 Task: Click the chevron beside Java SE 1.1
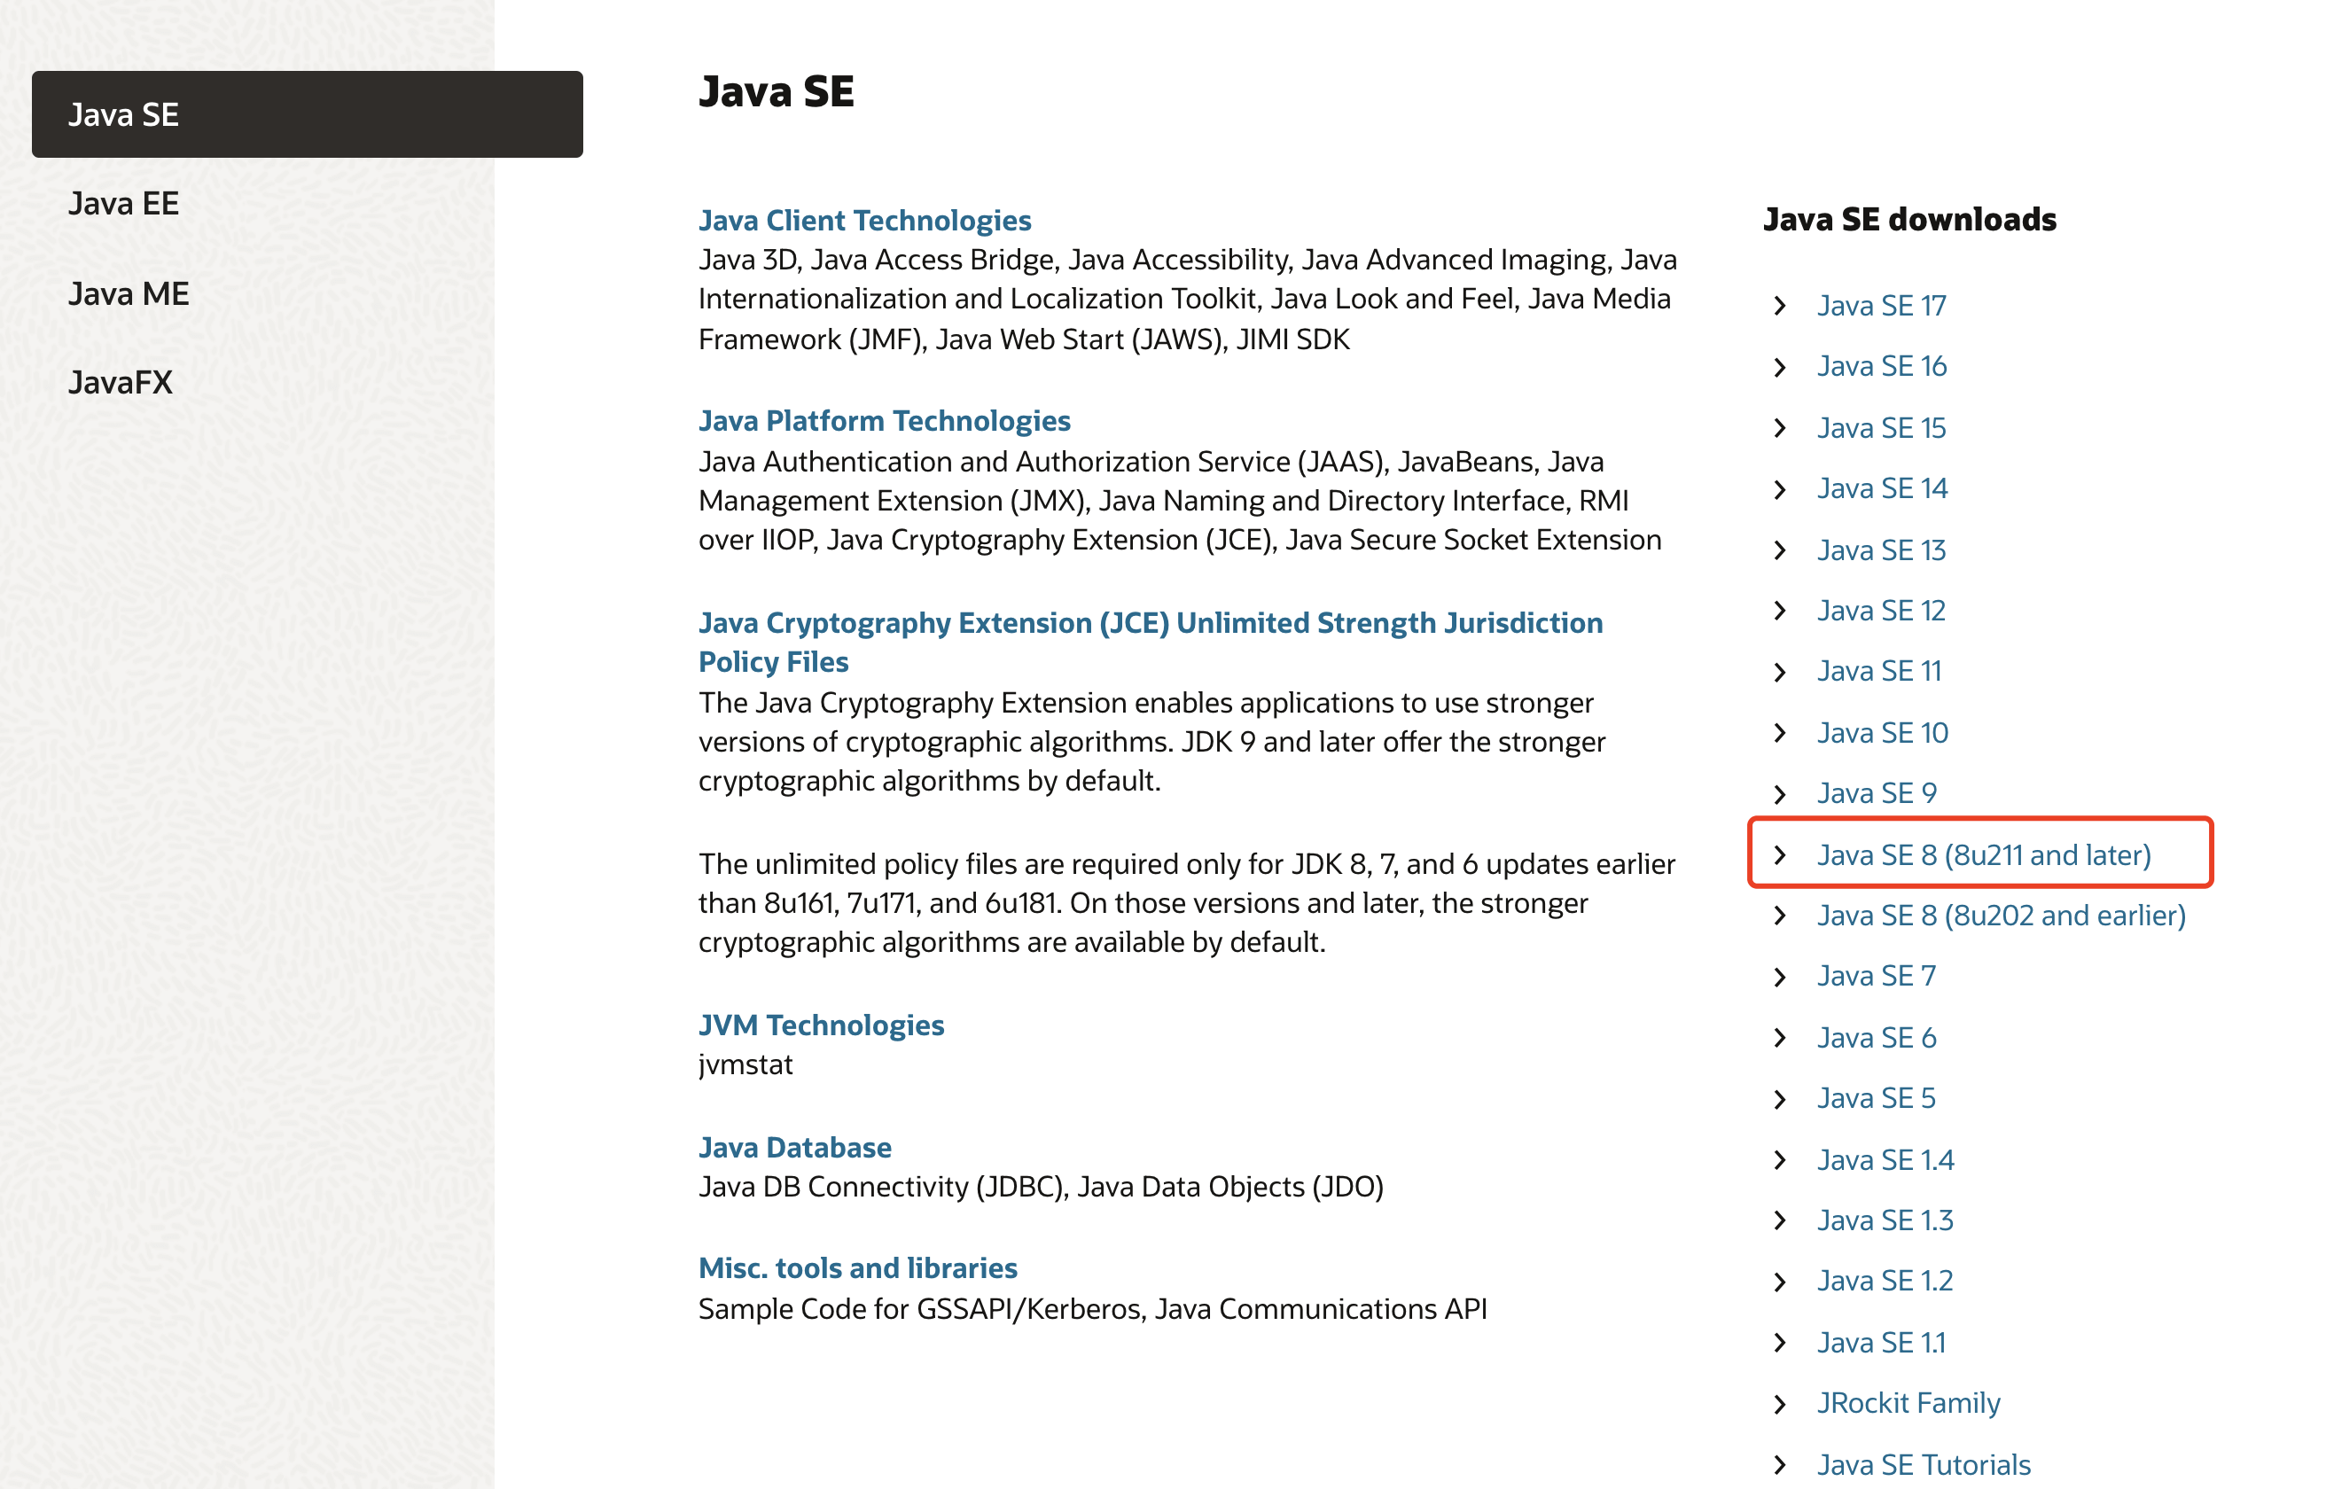[x=1780, y=1343]
